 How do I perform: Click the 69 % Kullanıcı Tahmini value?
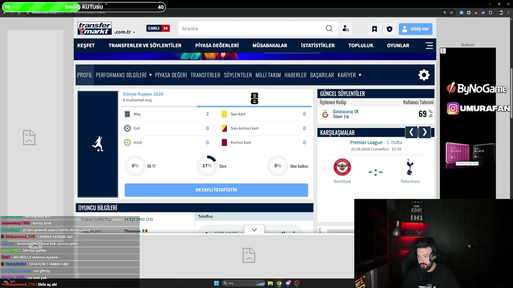pos(425,114)
